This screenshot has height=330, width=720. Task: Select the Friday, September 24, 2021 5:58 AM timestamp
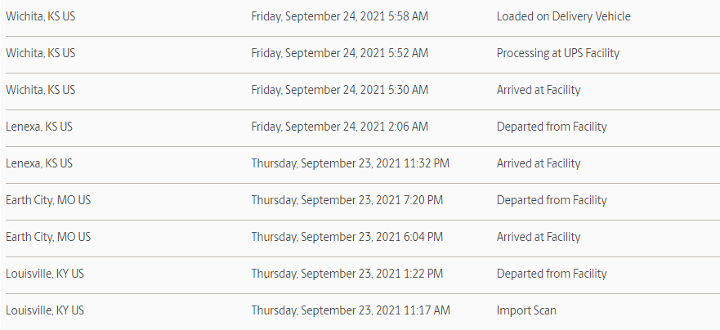tap(340, 17)
